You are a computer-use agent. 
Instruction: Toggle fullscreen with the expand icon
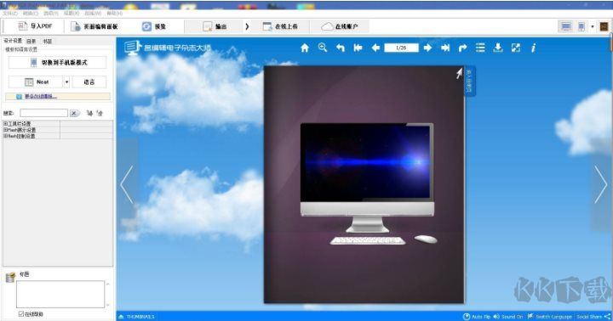(x=516, y=48)
